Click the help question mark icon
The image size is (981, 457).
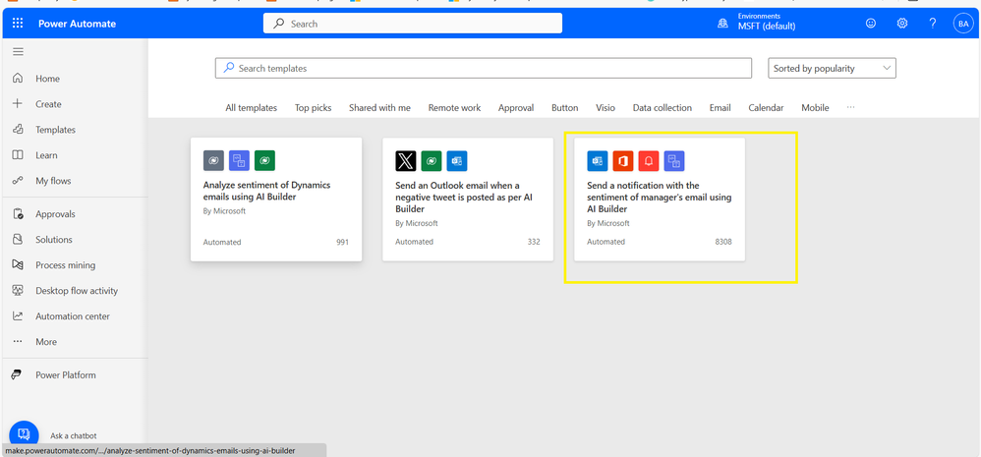click(933, 24)
